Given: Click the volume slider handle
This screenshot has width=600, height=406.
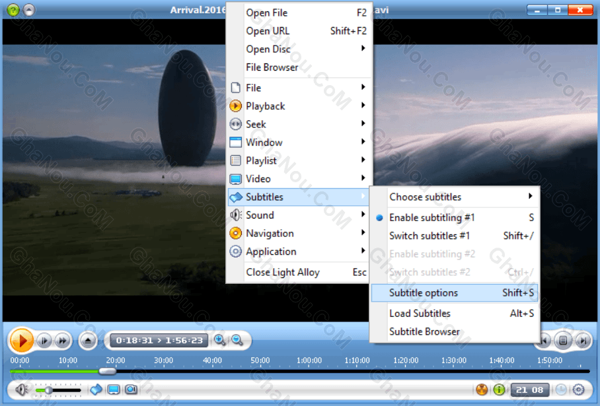Looking at the screenshot, I should (49, 390).
